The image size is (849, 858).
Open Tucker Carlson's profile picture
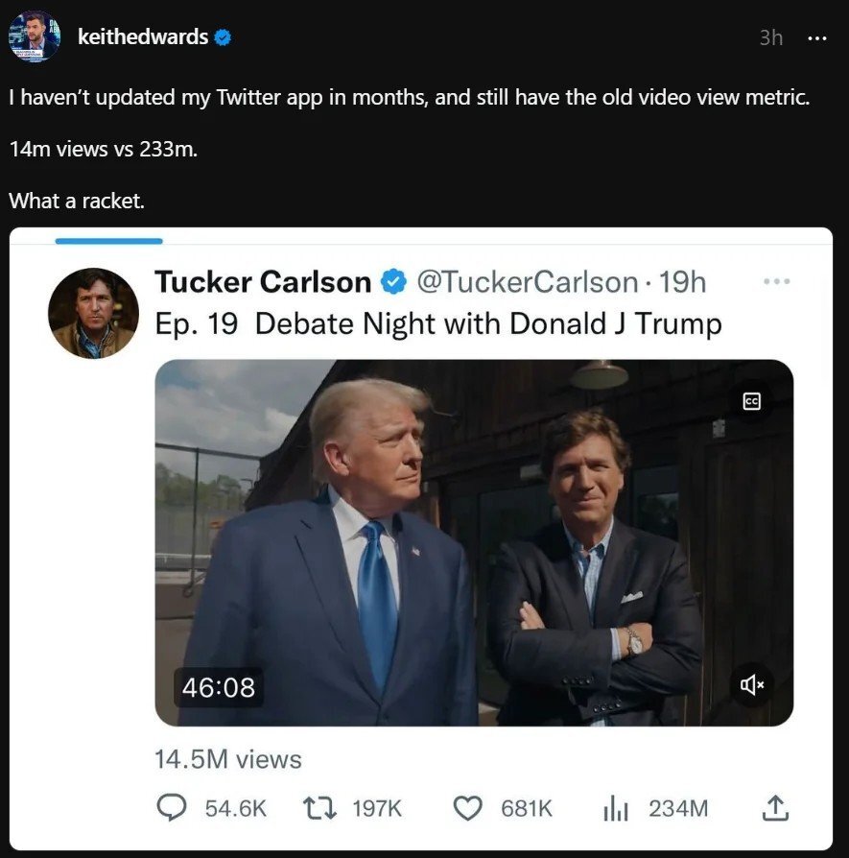93,313
